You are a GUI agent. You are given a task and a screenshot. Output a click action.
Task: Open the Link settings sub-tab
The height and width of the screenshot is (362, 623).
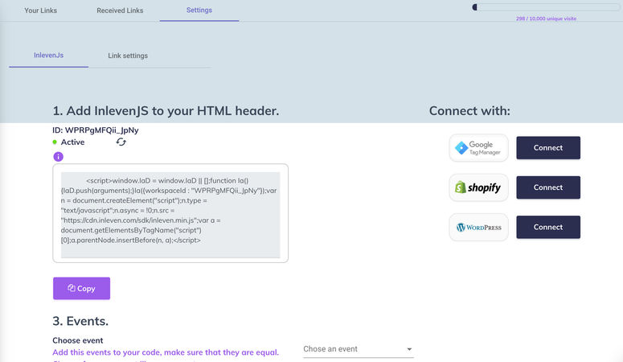(128, 56)
